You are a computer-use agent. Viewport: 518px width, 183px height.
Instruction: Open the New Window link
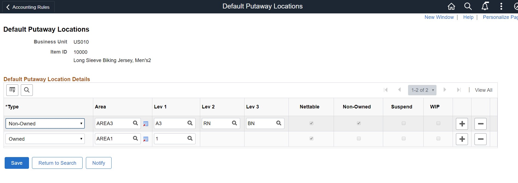[x=439, y=17]
